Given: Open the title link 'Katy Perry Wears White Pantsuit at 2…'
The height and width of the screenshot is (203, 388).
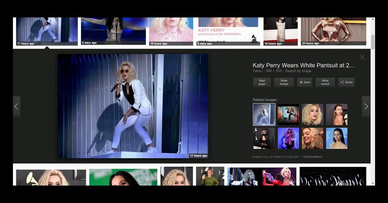Looking at the screenshot, I should pos(304,65).
